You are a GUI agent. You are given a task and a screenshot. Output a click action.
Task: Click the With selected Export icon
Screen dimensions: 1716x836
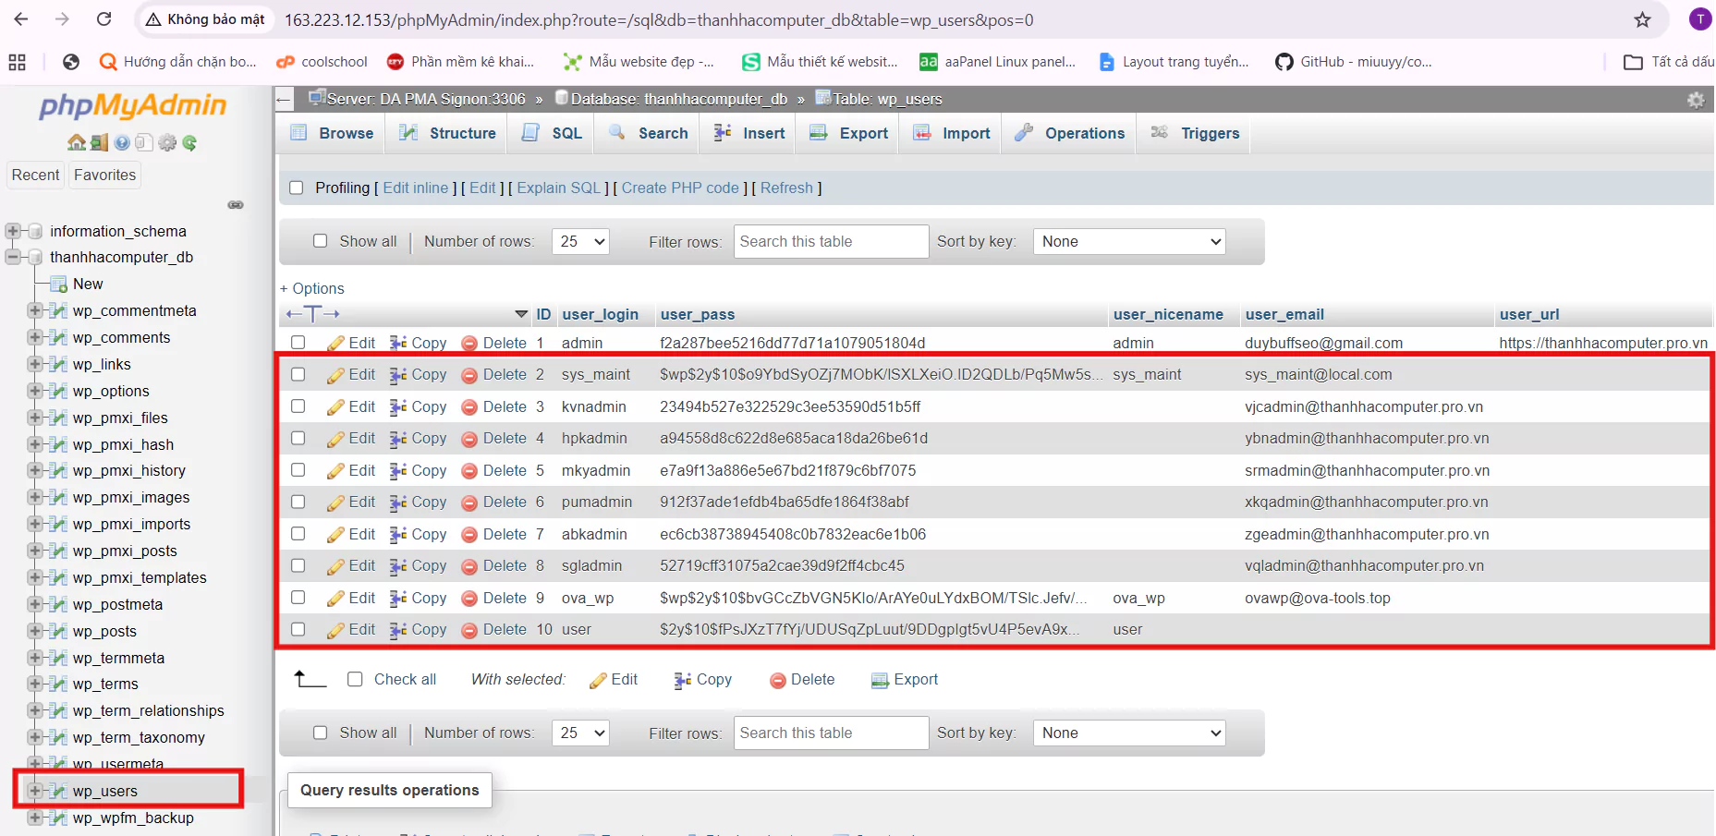[x=880, y=680]
